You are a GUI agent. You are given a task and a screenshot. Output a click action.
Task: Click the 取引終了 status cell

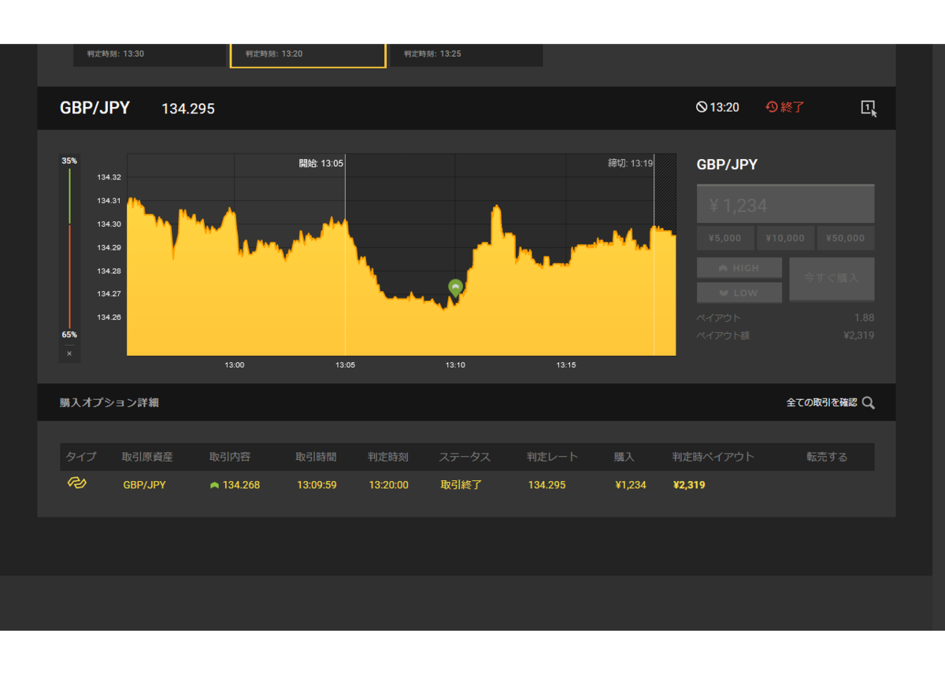click(x=461, y=485)
